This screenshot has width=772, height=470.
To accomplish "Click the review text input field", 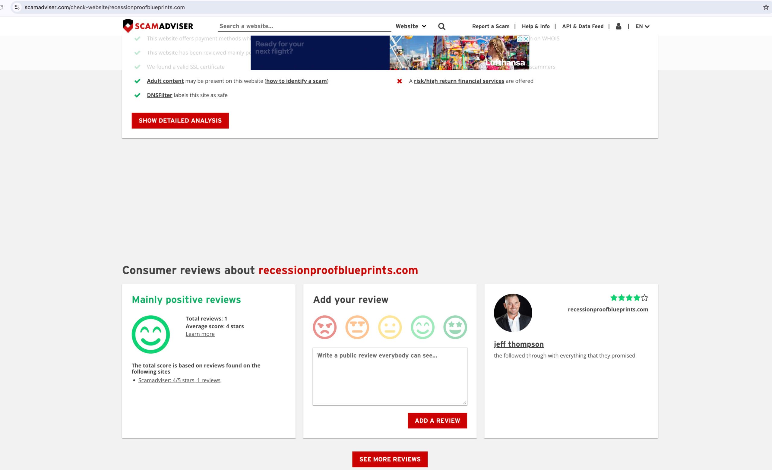I will point(390,376).
